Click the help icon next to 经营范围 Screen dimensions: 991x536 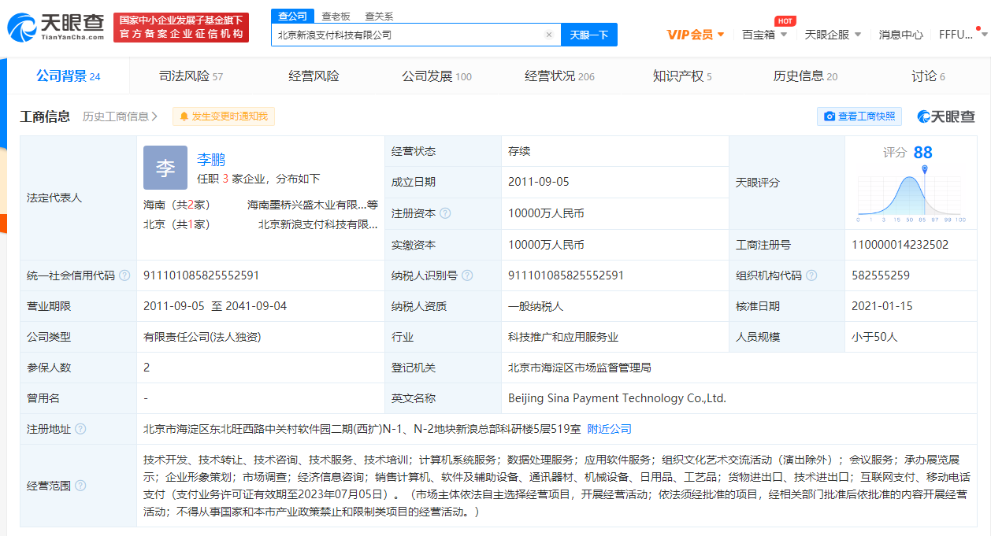[80, 486]
